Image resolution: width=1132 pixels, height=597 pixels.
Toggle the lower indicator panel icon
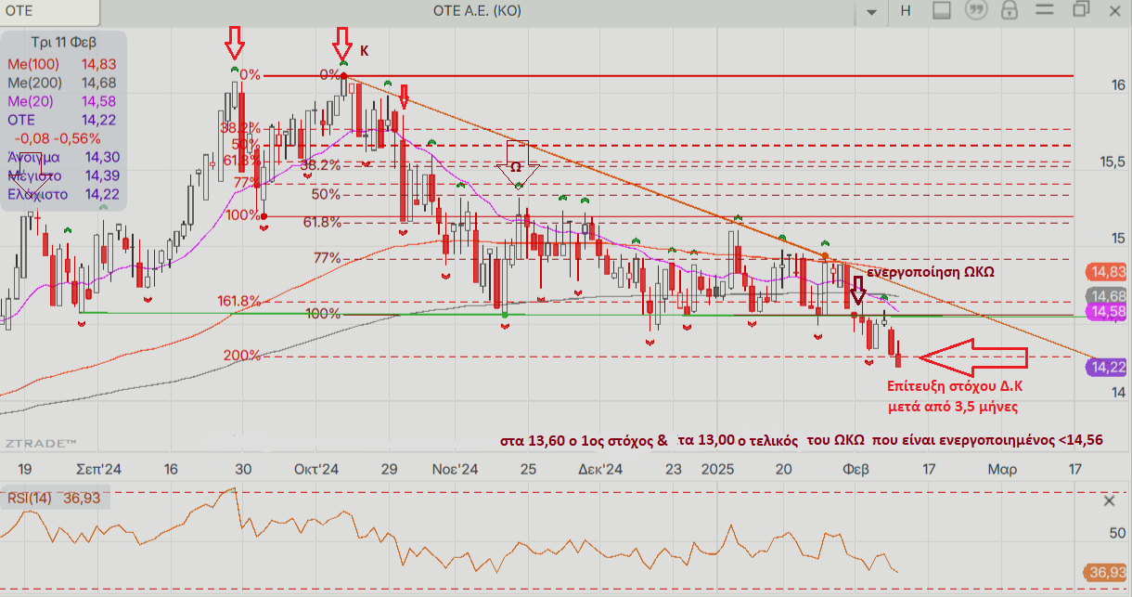pyautogui.click(x=942, y=11)
